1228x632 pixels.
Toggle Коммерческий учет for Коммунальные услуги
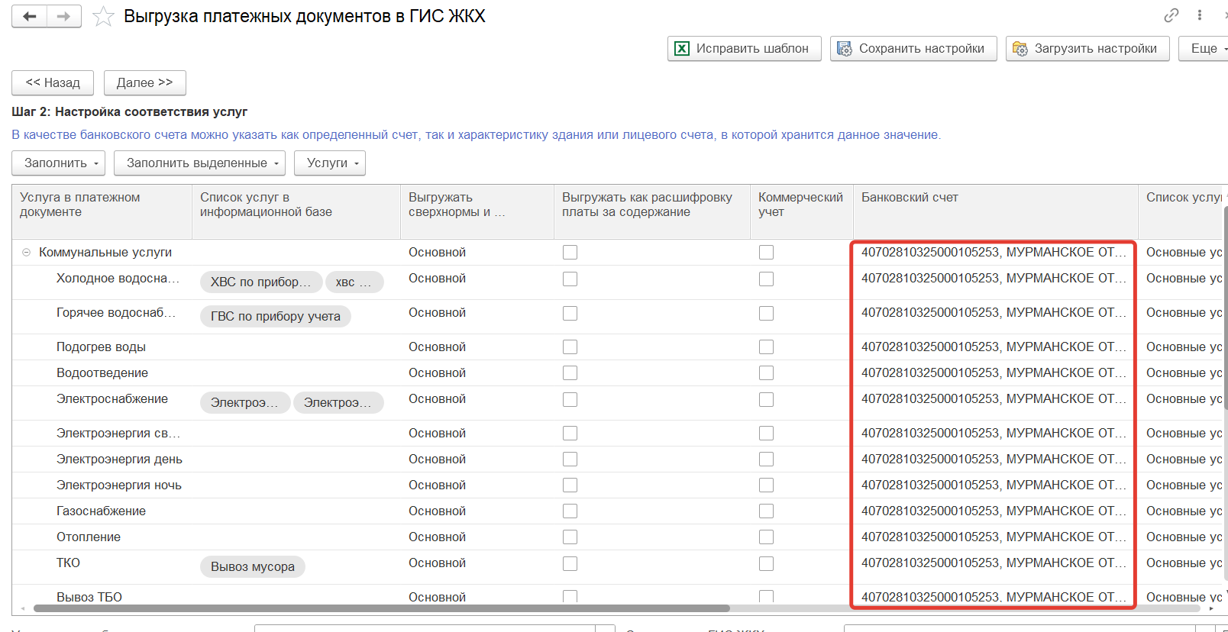[x=766, y=253]
